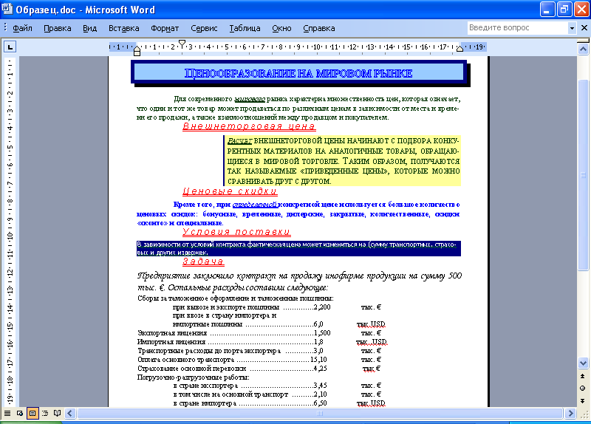The height and width of the screenshot is (424, 591).
Task: Expand the help question dropdown arrow
Action: pos(572,28)
